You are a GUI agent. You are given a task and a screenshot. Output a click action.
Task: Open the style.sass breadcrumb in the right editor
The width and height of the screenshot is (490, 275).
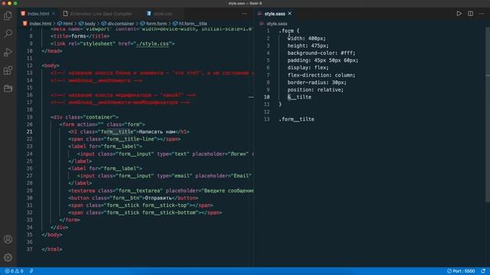point(276,24)
